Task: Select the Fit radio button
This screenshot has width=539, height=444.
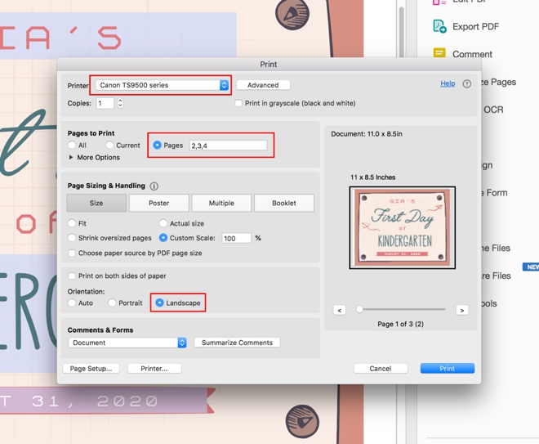Action: click(x=72, y=223)
